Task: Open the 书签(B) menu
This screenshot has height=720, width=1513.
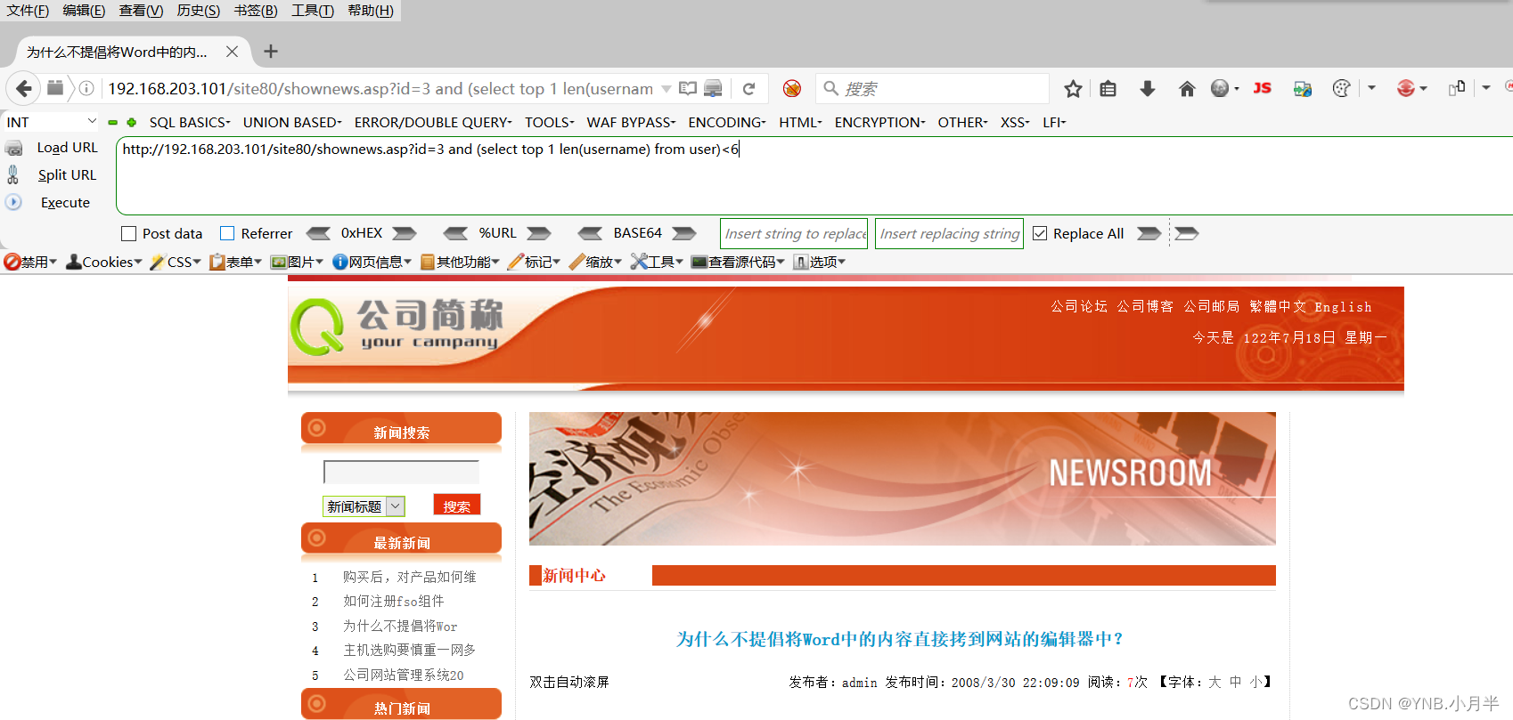Action: (x=256, y=11)
